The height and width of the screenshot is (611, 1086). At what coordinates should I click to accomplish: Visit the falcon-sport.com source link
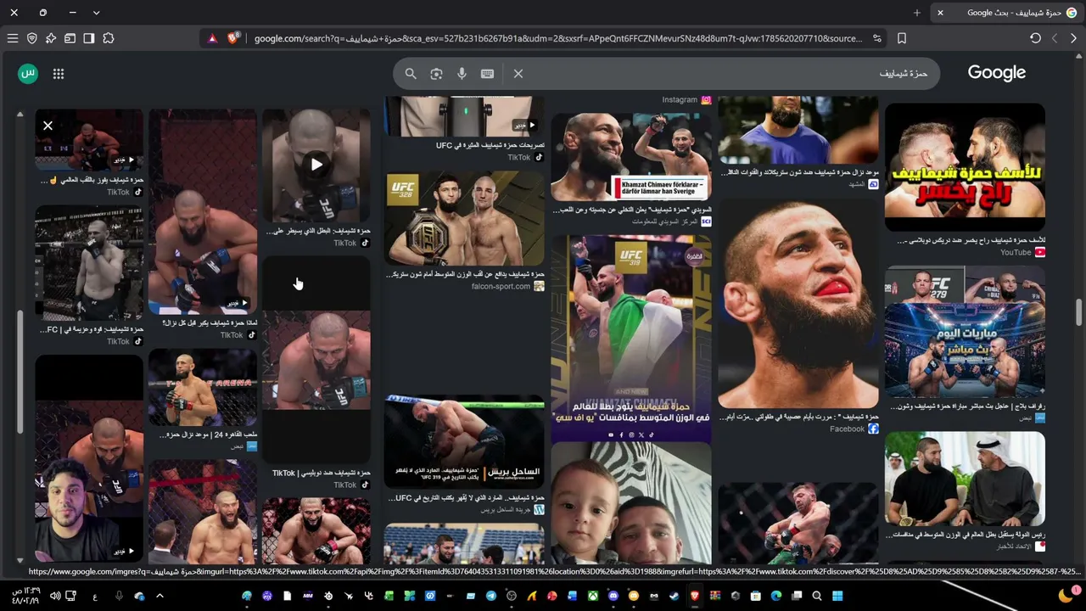(x=507, y=287)
